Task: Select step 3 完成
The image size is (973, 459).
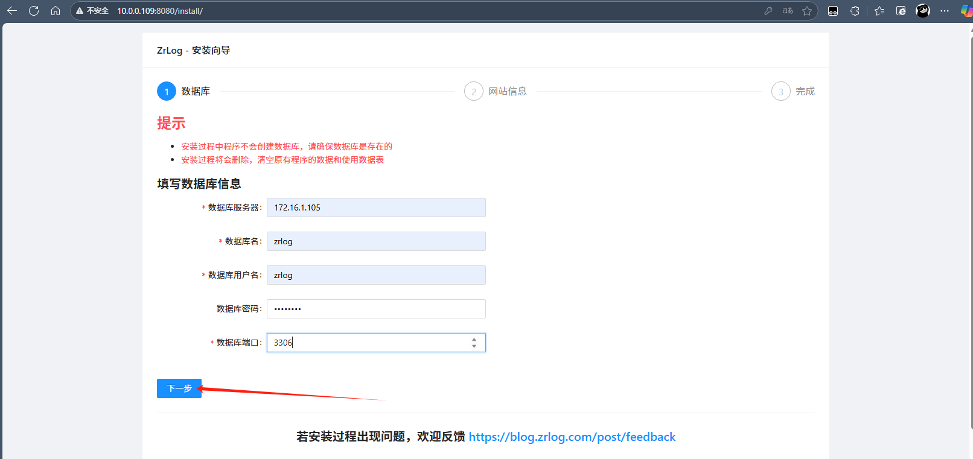Action: [793, 91]
